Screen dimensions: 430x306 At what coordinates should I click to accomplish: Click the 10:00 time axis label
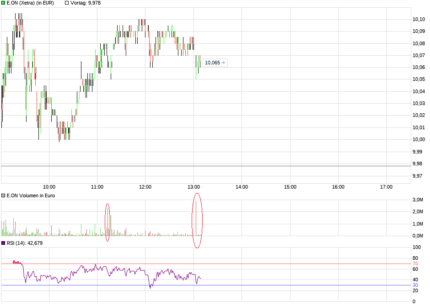49,187
